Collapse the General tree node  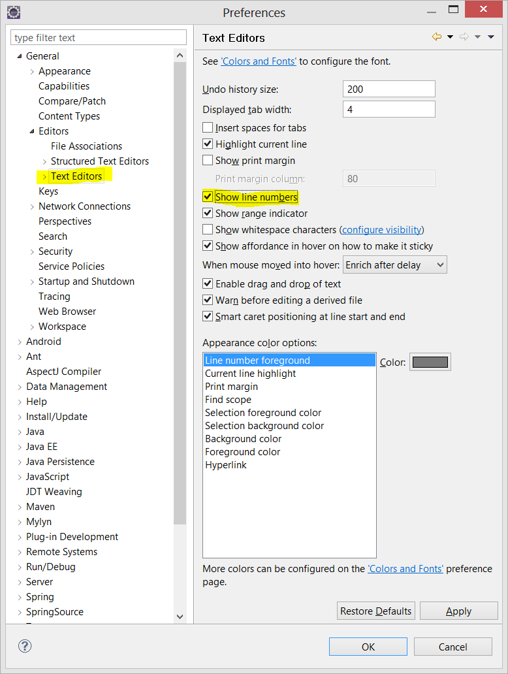(x=20, y=56)
